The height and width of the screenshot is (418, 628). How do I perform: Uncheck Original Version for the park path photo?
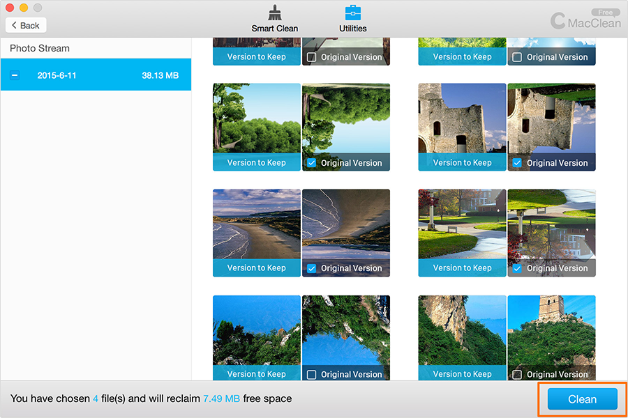click(x=517, y=268)
